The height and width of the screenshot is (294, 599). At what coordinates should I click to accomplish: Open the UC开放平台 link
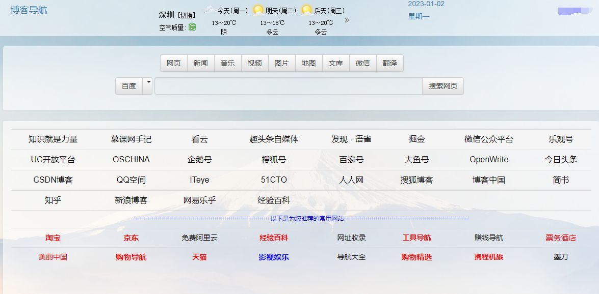pyautogui.click(x=53, y=159)
